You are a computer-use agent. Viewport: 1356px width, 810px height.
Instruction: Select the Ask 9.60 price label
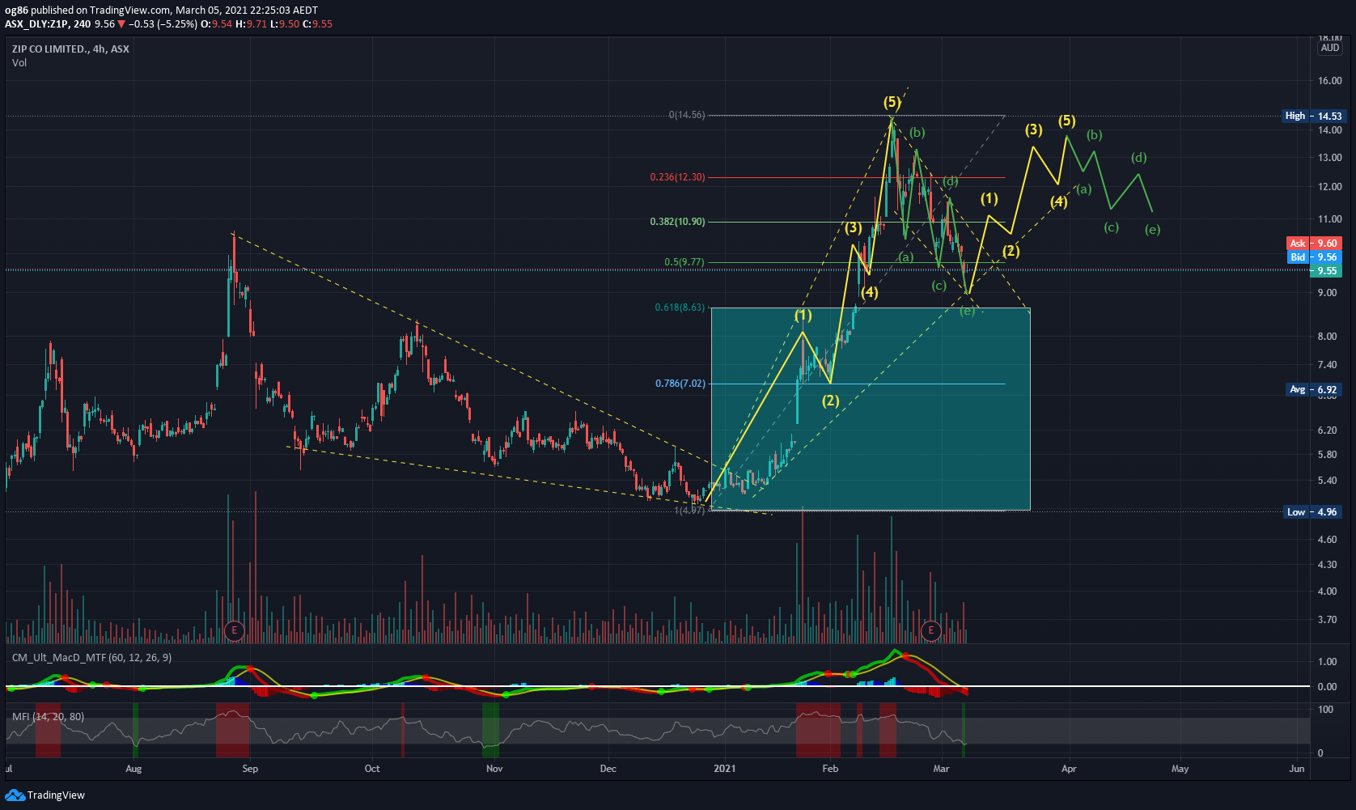pos(1315,243)
